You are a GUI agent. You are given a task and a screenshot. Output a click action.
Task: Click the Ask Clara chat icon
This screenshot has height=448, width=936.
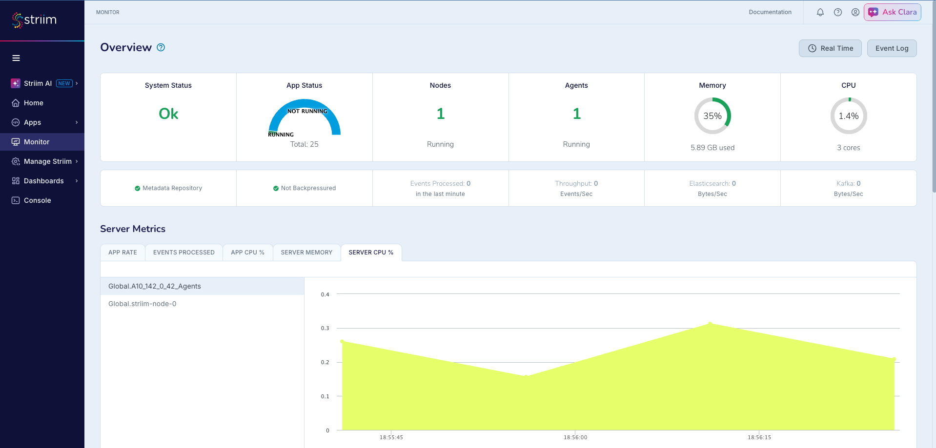(x=874, y=12)
